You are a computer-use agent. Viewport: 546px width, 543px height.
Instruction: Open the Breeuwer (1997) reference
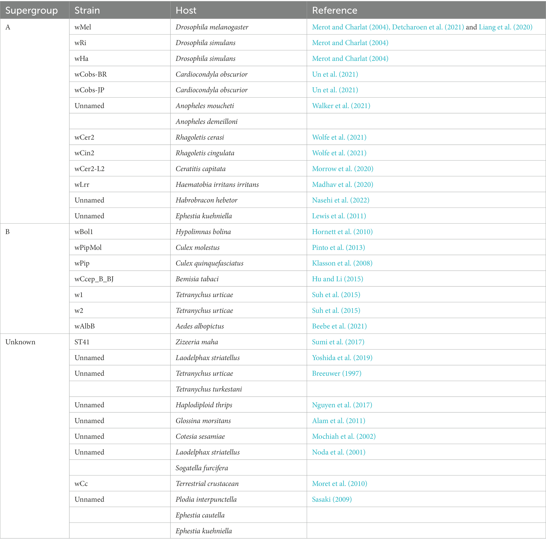[337, 374]
